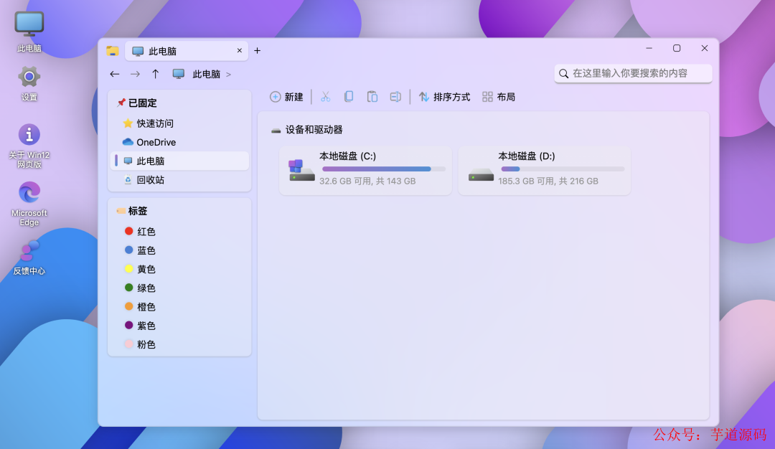Focus the search box 在这里输入你要搜索的内容
The height and width of the screenshot is (449, 775).
(x=633, y=74)
